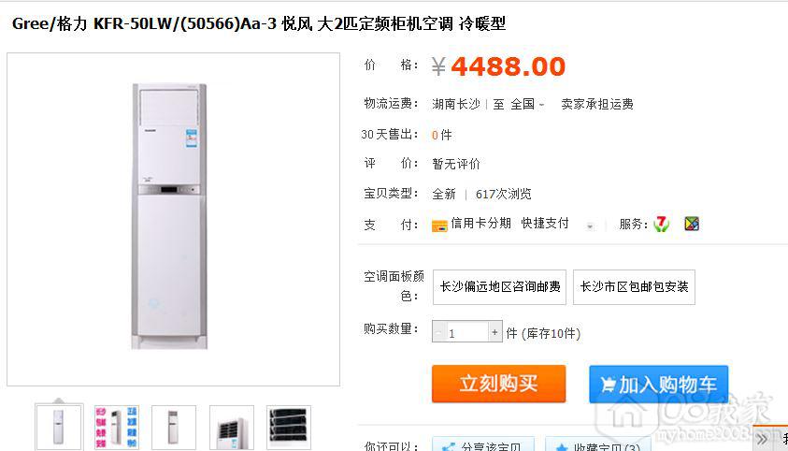Click the colorful service guarantee badge icon
Viewport: 788px width, 451px height.
click(x=692, y=224)
